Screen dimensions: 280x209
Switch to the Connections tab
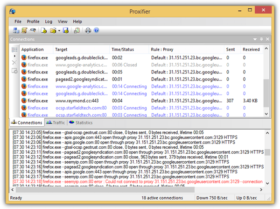[27, 123]
